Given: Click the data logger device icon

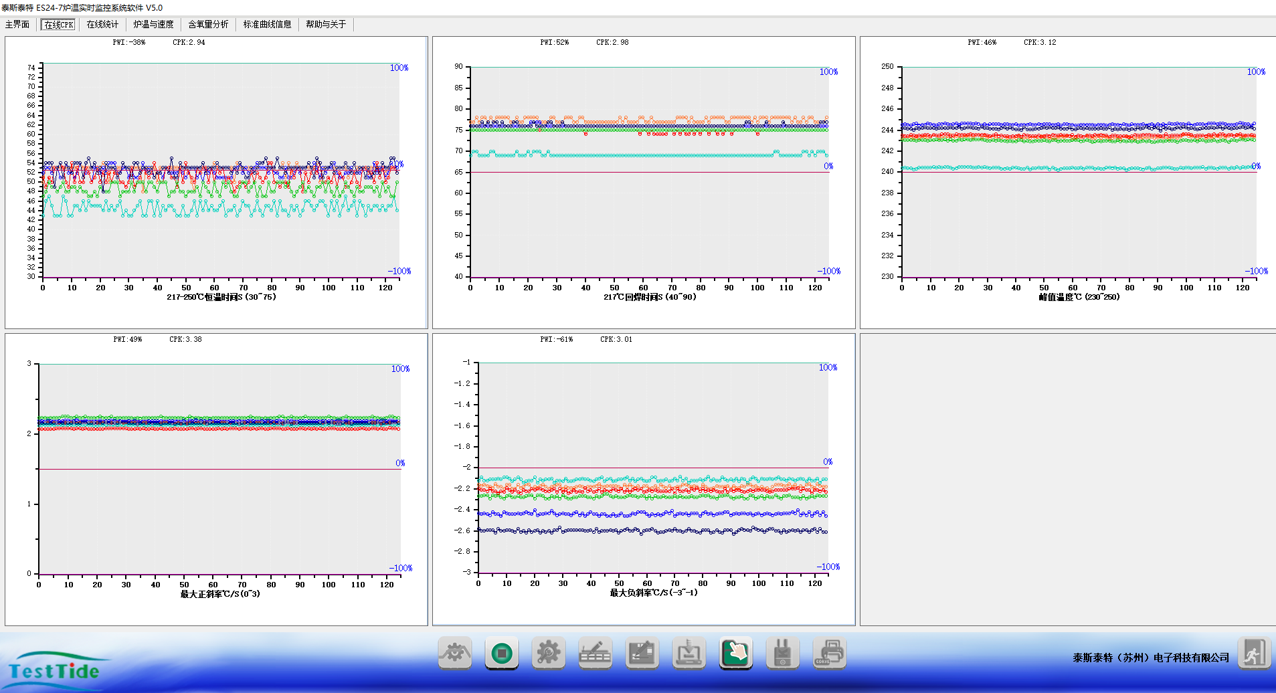Looking at the screenshot, I should coord(782,653).
